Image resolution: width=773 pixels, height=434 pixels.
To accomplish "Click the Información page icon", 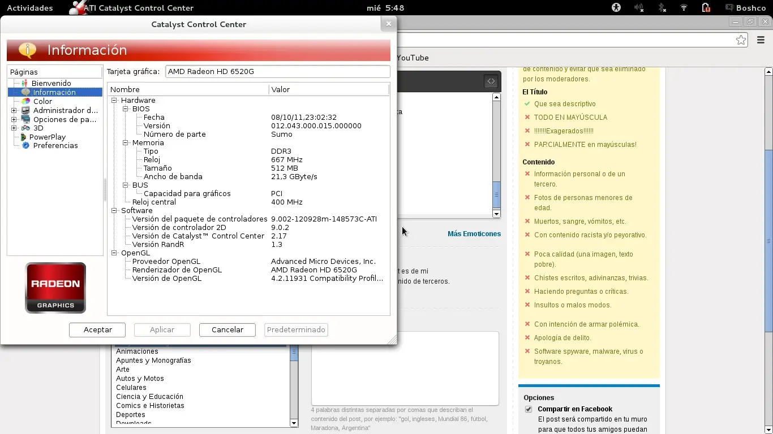I will click(25, 92).
